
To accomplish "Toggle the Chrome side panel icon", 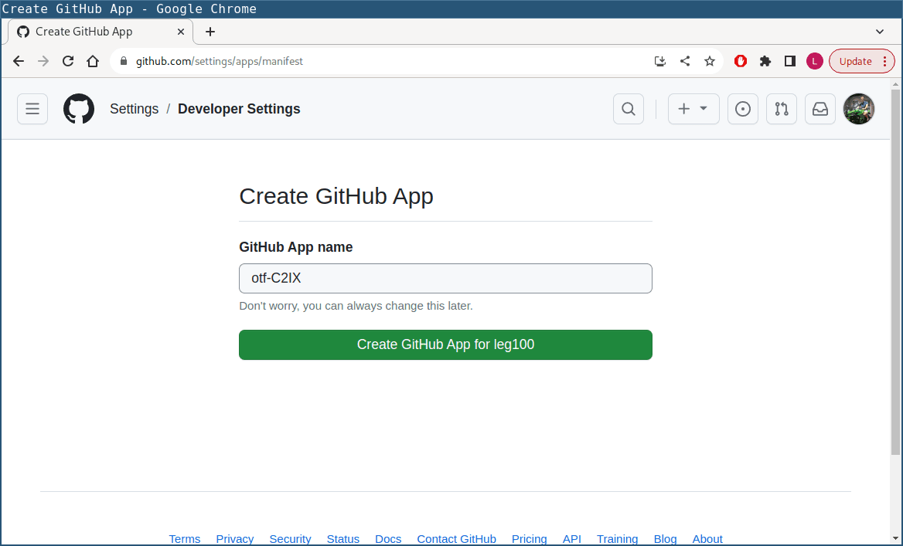I will pos(790,61).
